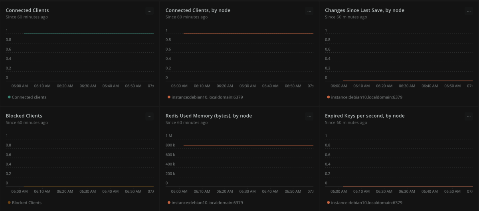Screen dimensions: 479x211
Task: Open Expired Keys per second ellipsis menu
Action: click(x=469, y=117)
